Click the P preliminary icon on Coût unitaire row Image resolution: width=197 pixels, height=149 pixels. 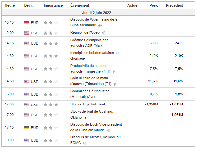pos(115,84)
